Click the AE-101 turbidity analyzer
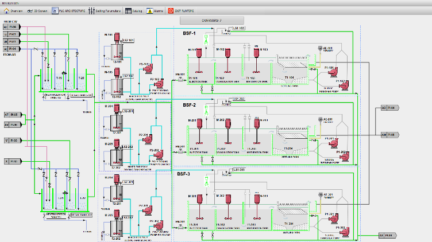The width and height of the screenshot is (432, 242). (x=321, y=49)
